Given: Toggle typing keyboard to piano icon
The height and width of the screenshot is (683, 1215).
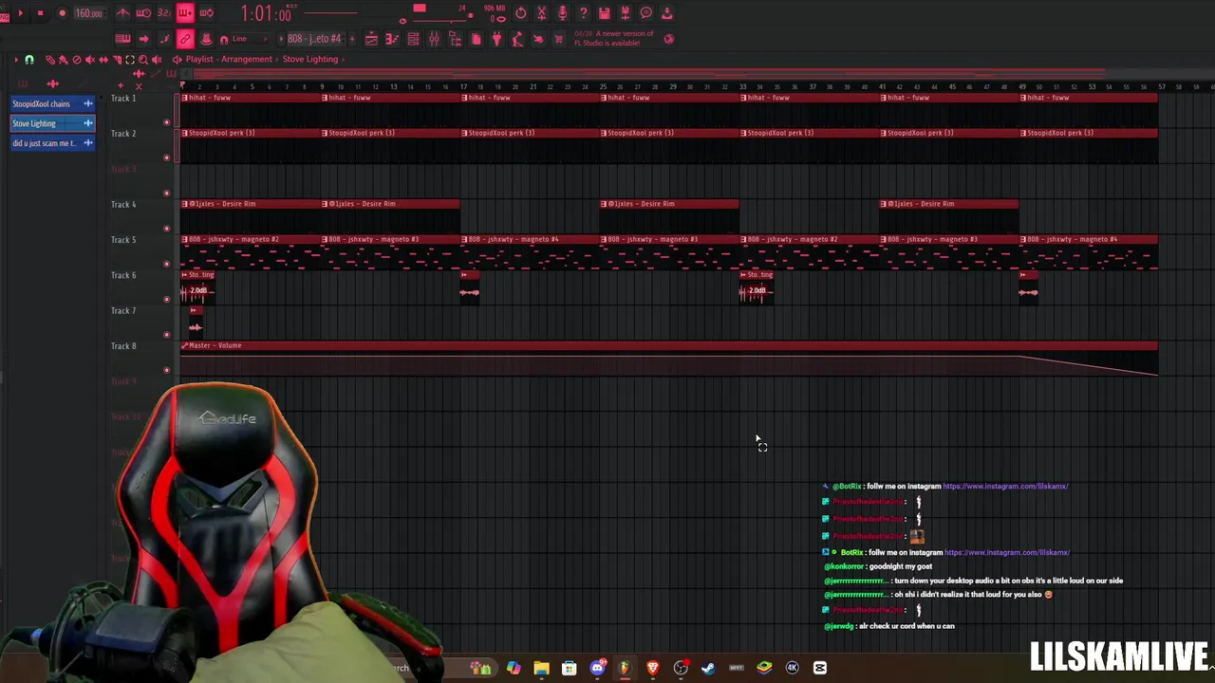Looking at the screenshot, I should coord(122,39).
